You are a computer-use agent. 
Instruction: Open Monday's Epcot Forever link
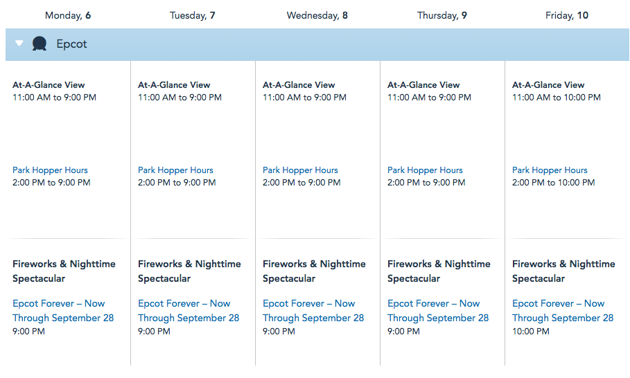(x=63, y=311)
